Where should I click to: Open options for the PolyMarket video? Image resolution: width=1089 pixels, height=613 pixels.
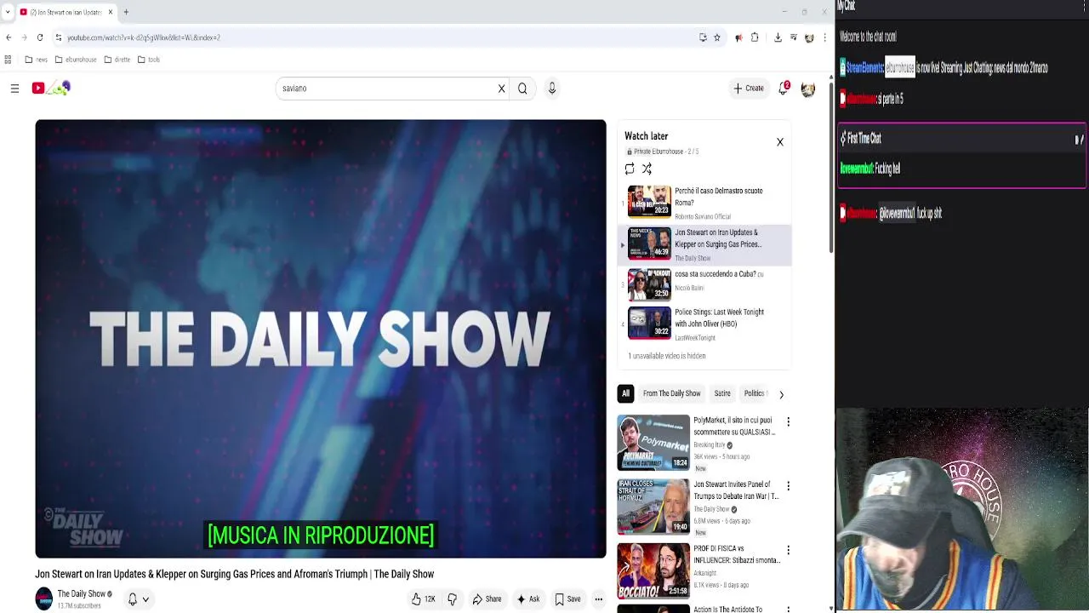(x=788, y=421)
